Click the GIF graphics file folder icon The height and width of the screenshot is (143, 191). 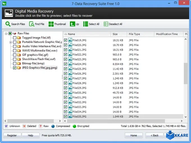pyautogui.click(x=19, y=55)
